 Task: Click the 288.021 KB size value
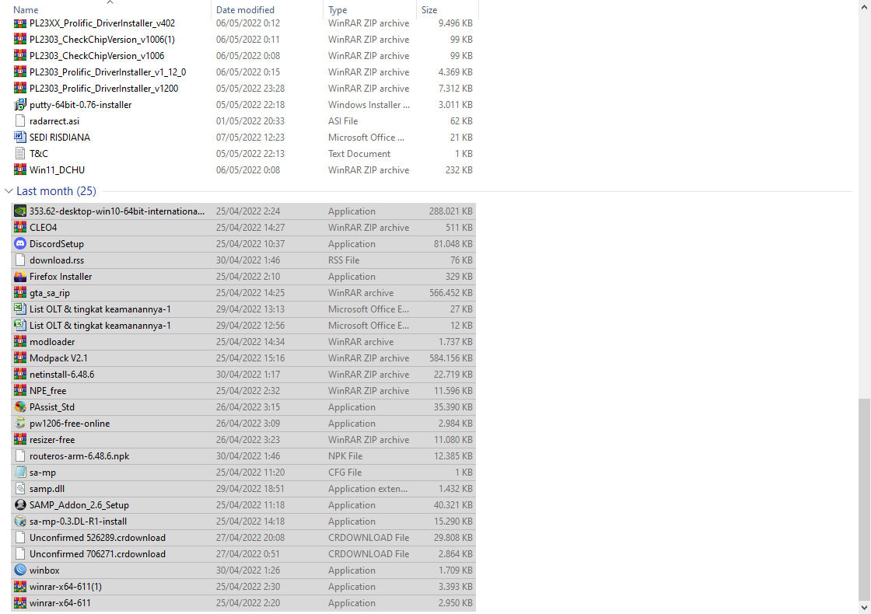tap(450, 211)
